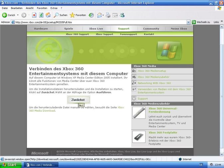
Task: Open the Forensupport sublink
Action: point(128,34)
